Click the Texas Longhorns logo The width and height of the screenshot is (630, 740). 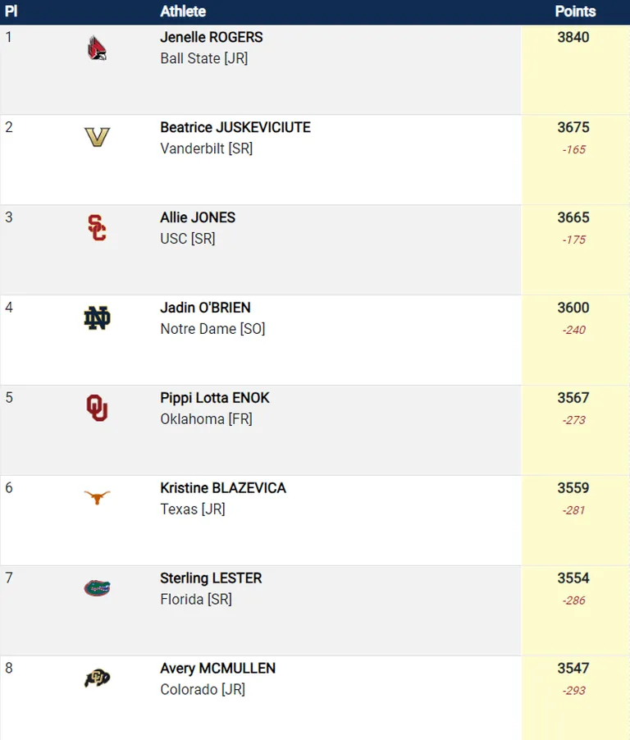click(x=98, y=497)
